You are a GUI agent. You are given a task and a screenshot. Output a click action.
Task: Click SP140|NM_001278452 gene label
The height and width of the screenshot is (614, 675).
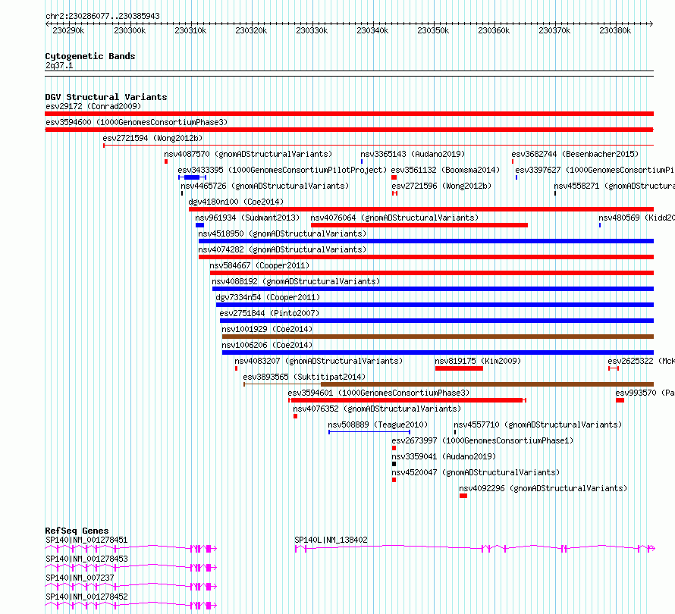tap(86, 597)
